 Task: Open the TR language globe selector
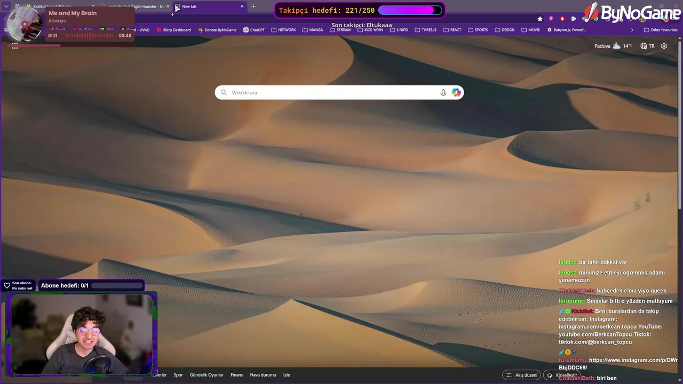pos(647,46)
